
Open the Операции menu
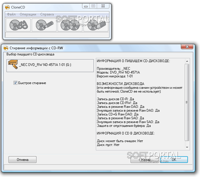(28, 14)
